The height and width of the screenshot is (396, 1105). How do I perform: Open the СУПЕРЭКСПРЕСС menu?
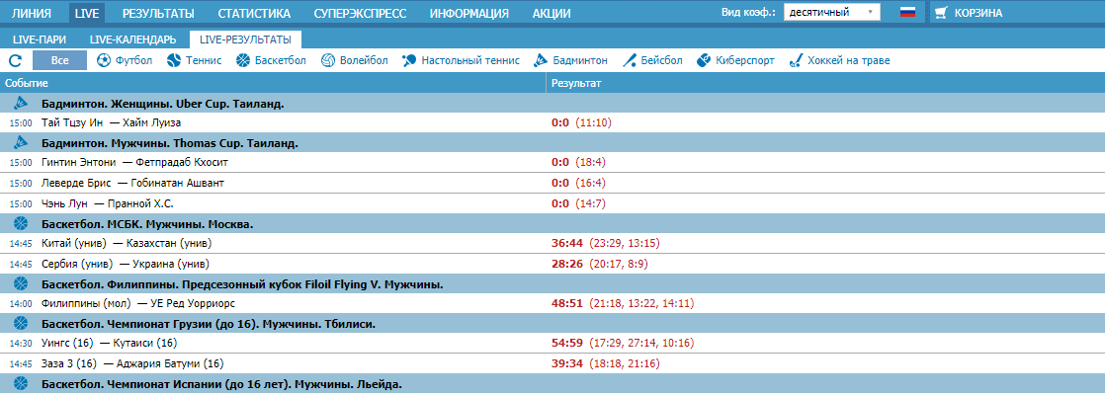tap(359, 13)
